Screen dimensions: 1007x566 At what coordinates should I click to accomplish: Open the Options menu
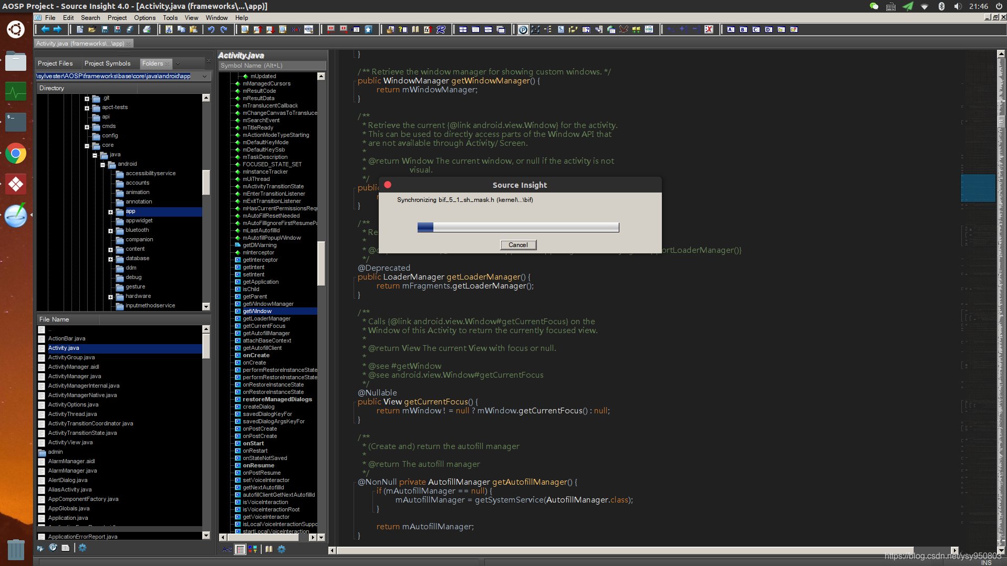tap(144, 17)
